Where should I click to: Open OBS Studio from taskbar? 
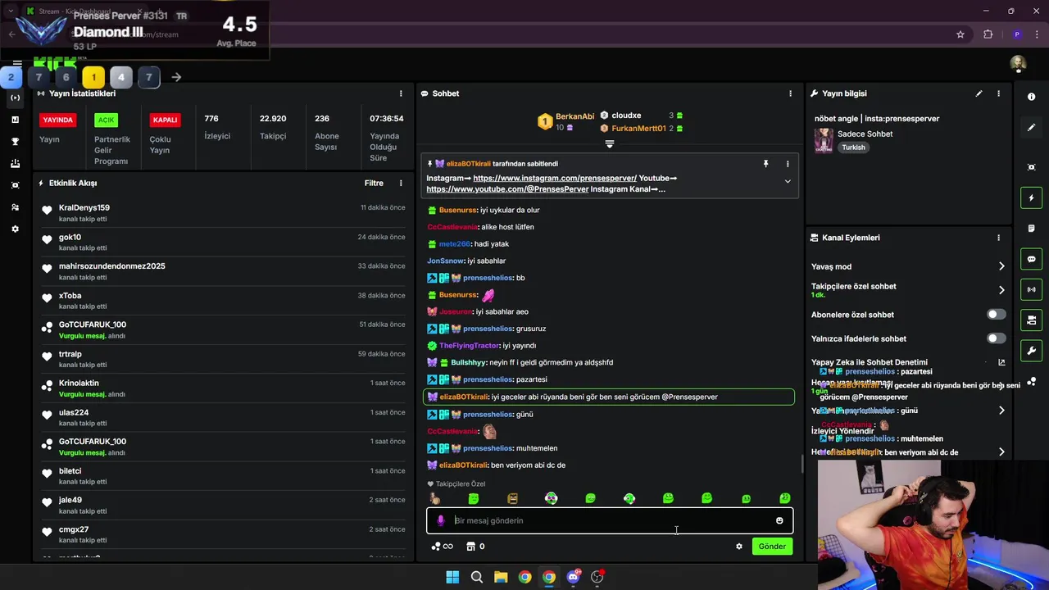point(597,577)
